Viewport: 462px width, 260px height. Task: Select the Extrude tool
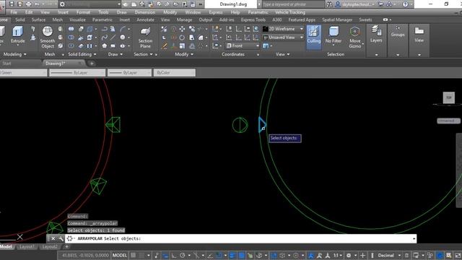pyautogui.click(x=17, y=35)
